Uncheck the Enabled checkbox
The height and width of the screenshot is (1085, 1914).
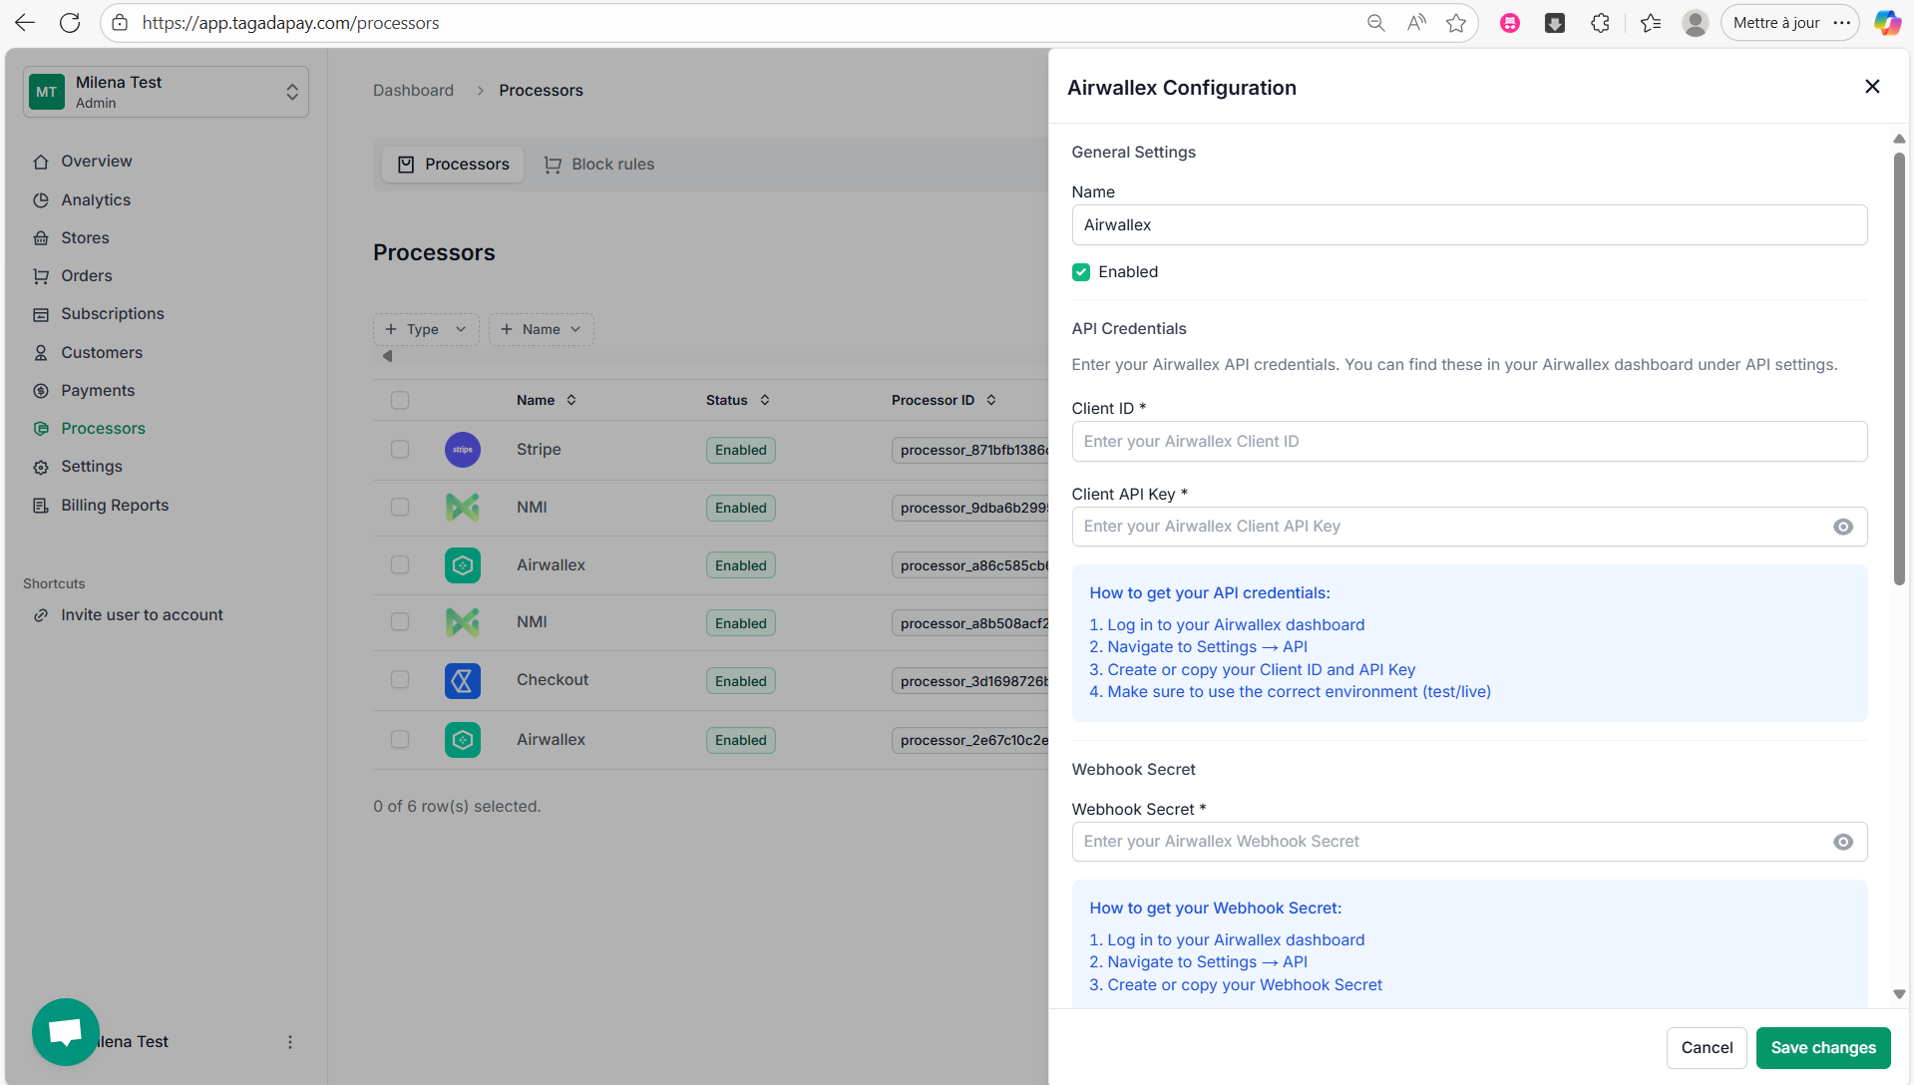click(1081, 272)
